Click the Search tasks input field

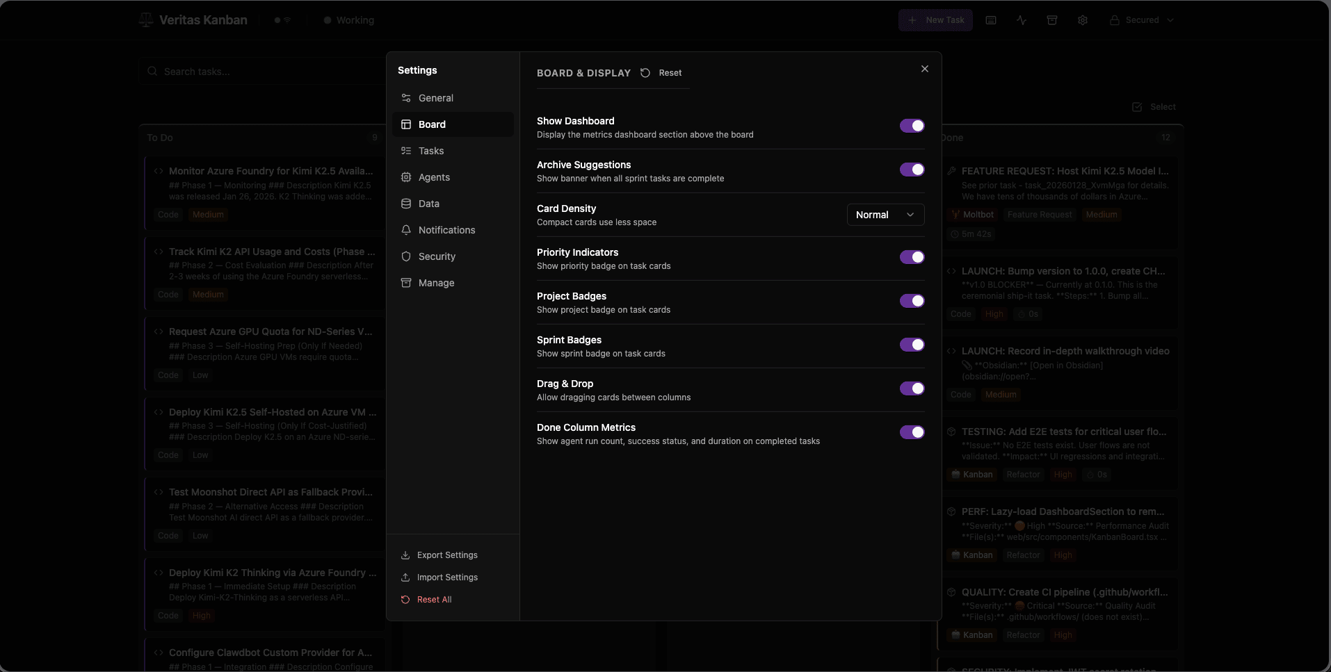point(264,72)
